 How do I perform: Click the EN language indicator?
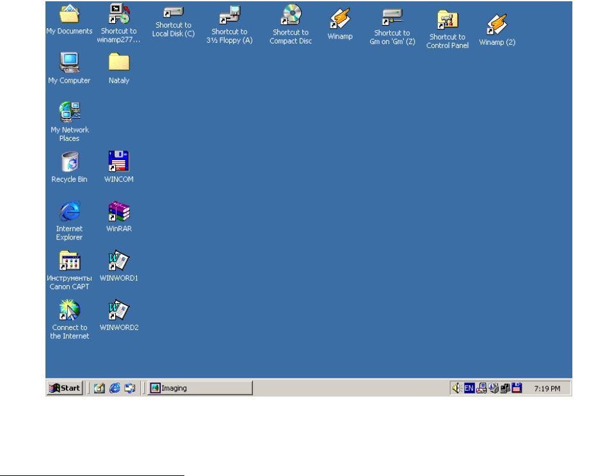tap(469, 388)
